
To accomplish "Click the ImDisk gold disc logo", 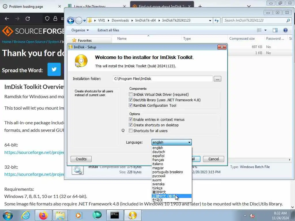I will point(81,61).
